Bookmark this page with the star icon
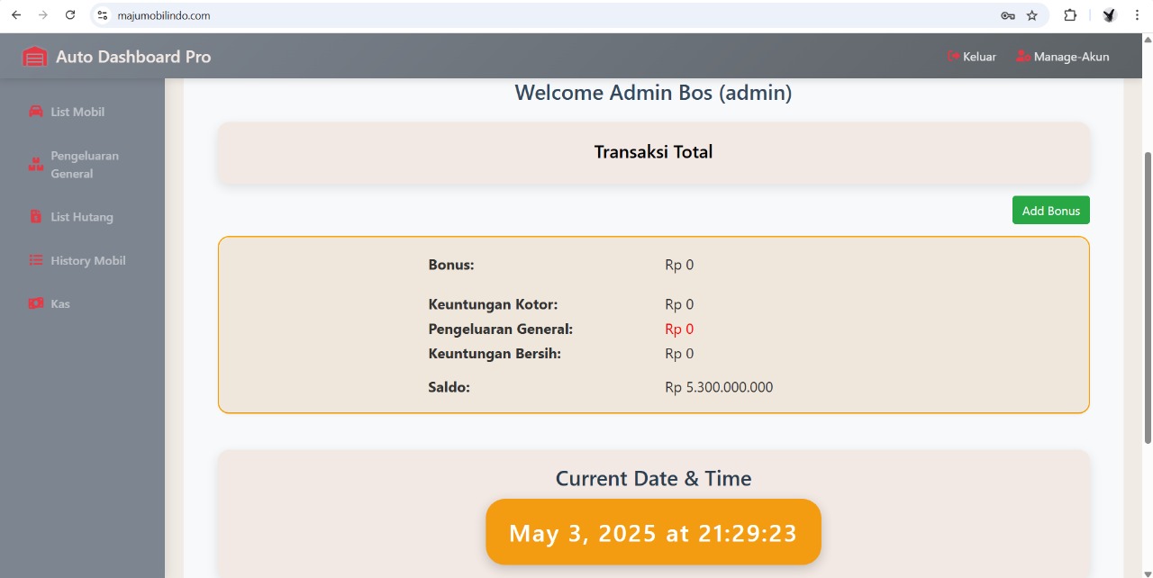The height and width of the screenshot is (578, 1153). pos(1032,15)
